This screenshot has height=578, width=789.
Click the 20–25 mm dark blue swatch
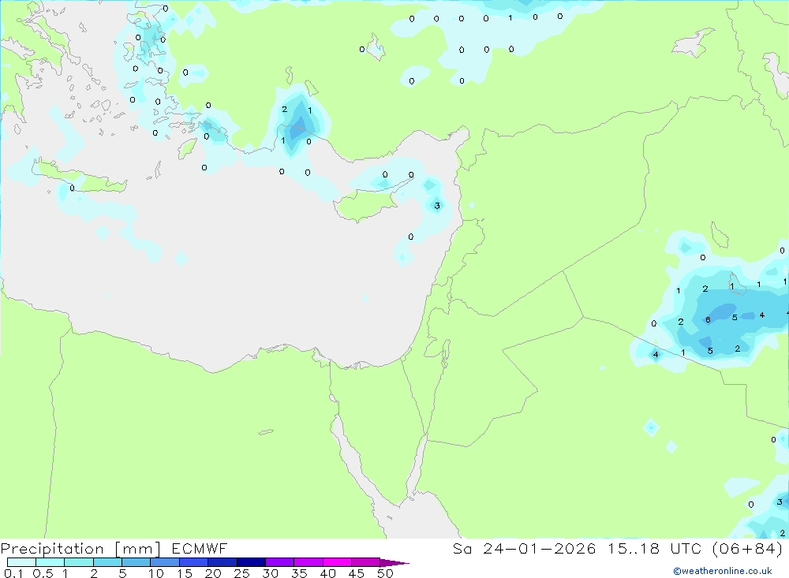point(222,562)
